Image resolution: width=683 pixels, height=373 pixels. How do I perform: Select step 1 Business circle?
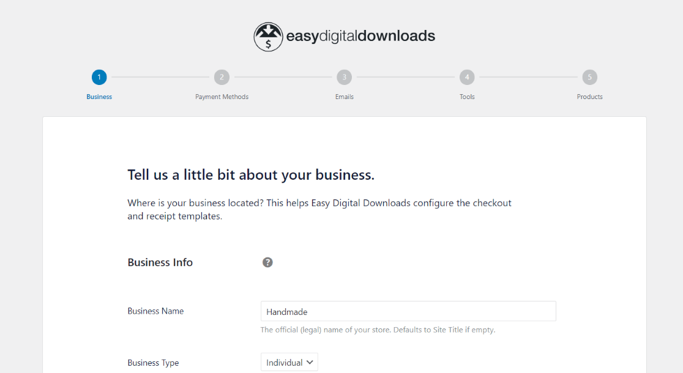99,78
